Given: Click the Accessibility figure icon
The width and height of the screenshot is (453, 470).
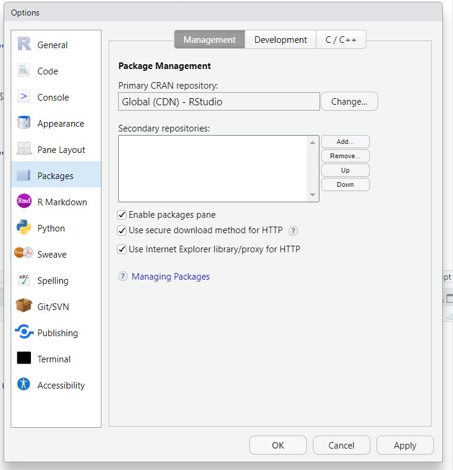Looking at the screenshot, I should 24,384.
